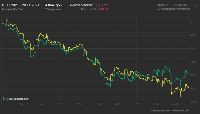Click the 3 000 x-axis label

[x=117, y=104]
